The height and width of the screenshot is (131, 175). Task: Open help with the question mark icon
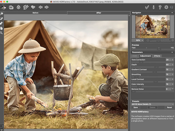tap(160, 7)
